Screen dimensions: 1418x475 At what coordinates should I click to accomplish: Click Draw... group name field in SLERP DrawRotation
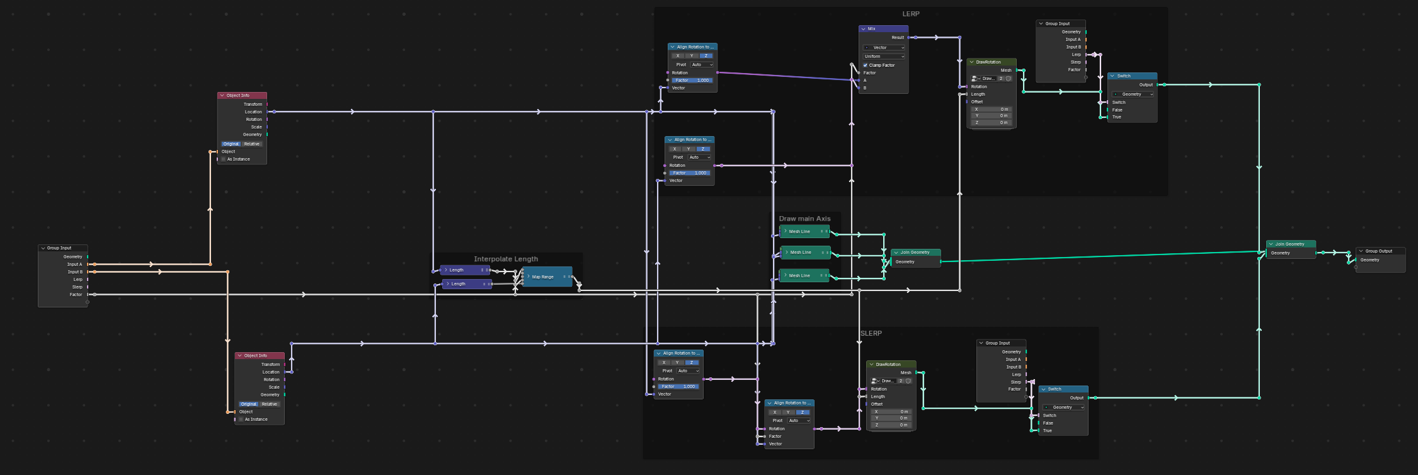[888, 381]
